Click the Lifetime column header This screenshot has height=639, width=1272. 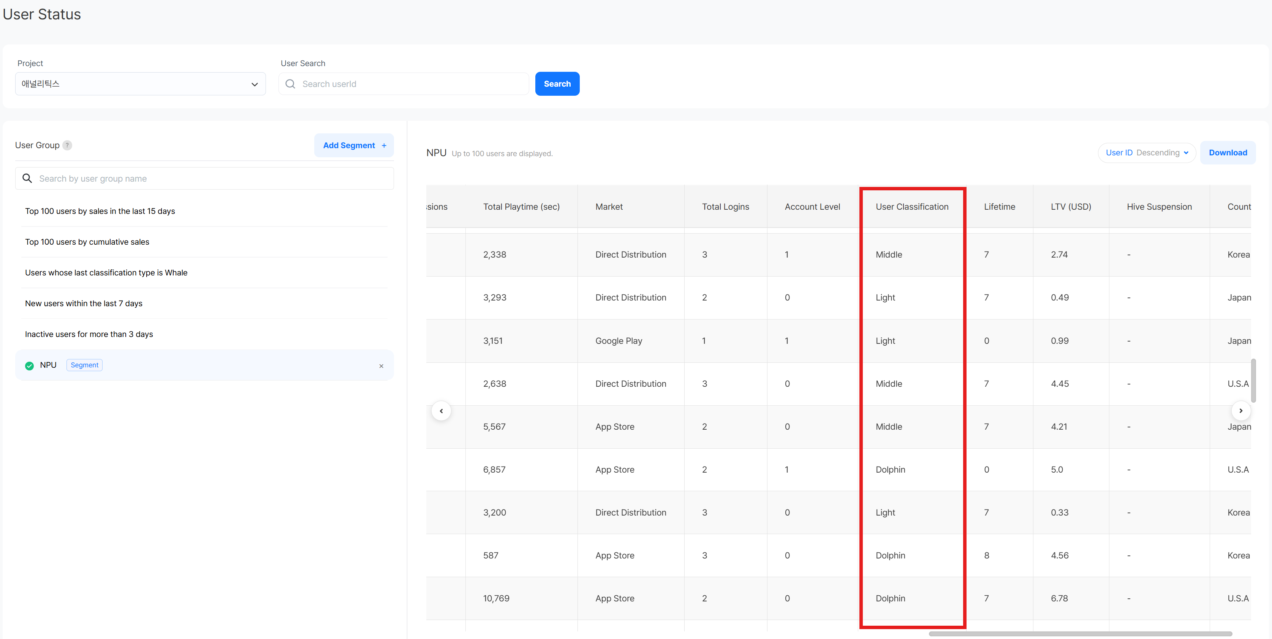(x=1000, y=207)
